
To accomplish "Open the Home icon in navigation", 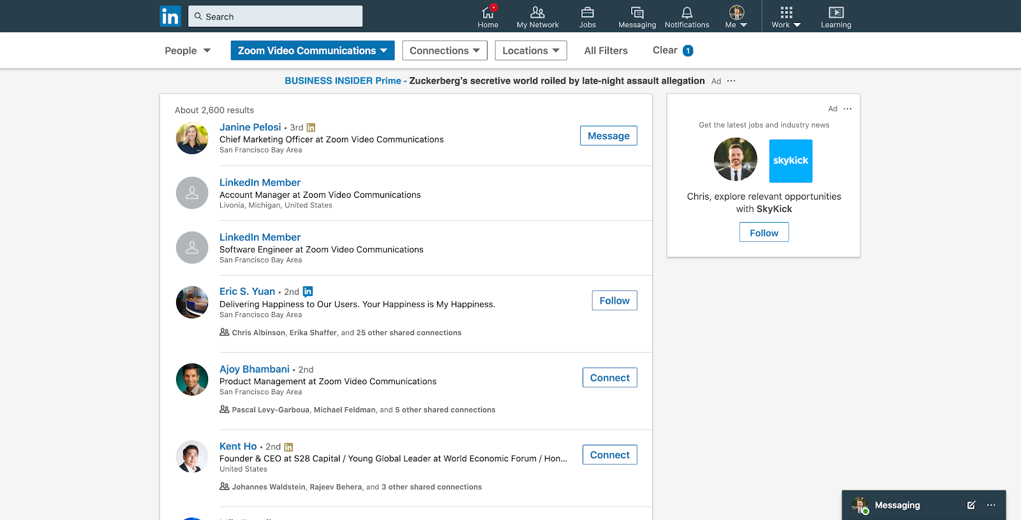I will (x=488, y=17).
